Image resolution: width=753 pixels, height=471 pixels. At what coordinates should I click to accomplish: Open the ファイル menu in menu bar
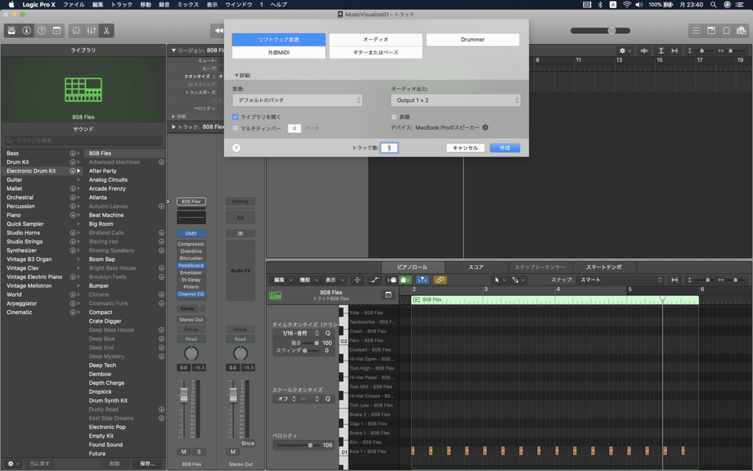74,4
